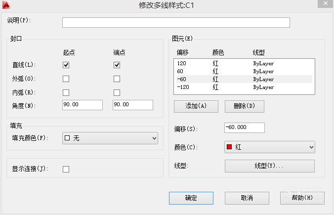
Task: Focus the 说明 description text field
Action: (176, 22)
